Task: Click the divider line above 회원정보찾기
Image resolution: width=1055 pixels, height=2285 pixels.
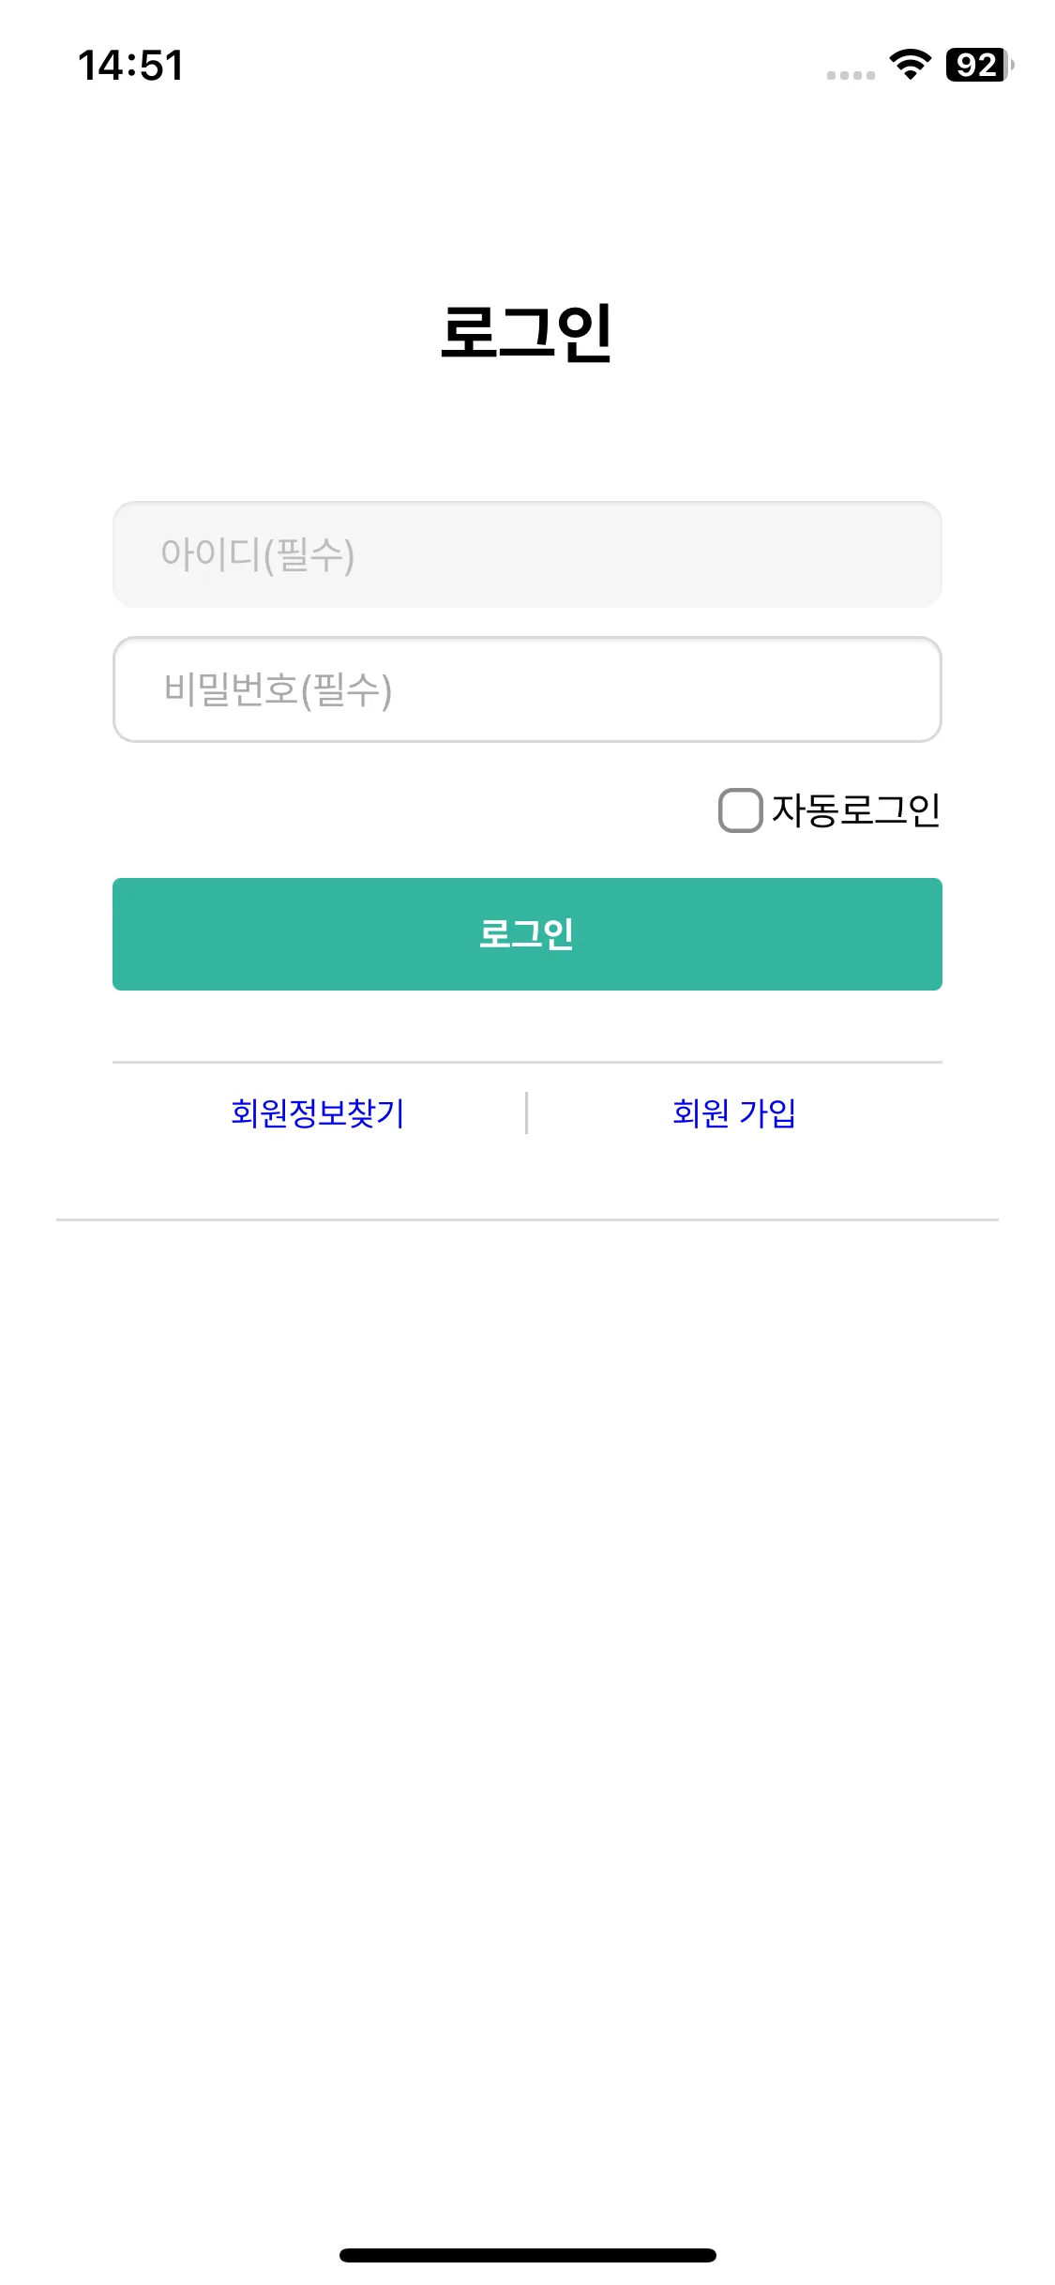Action: (x=527, y=1063)
